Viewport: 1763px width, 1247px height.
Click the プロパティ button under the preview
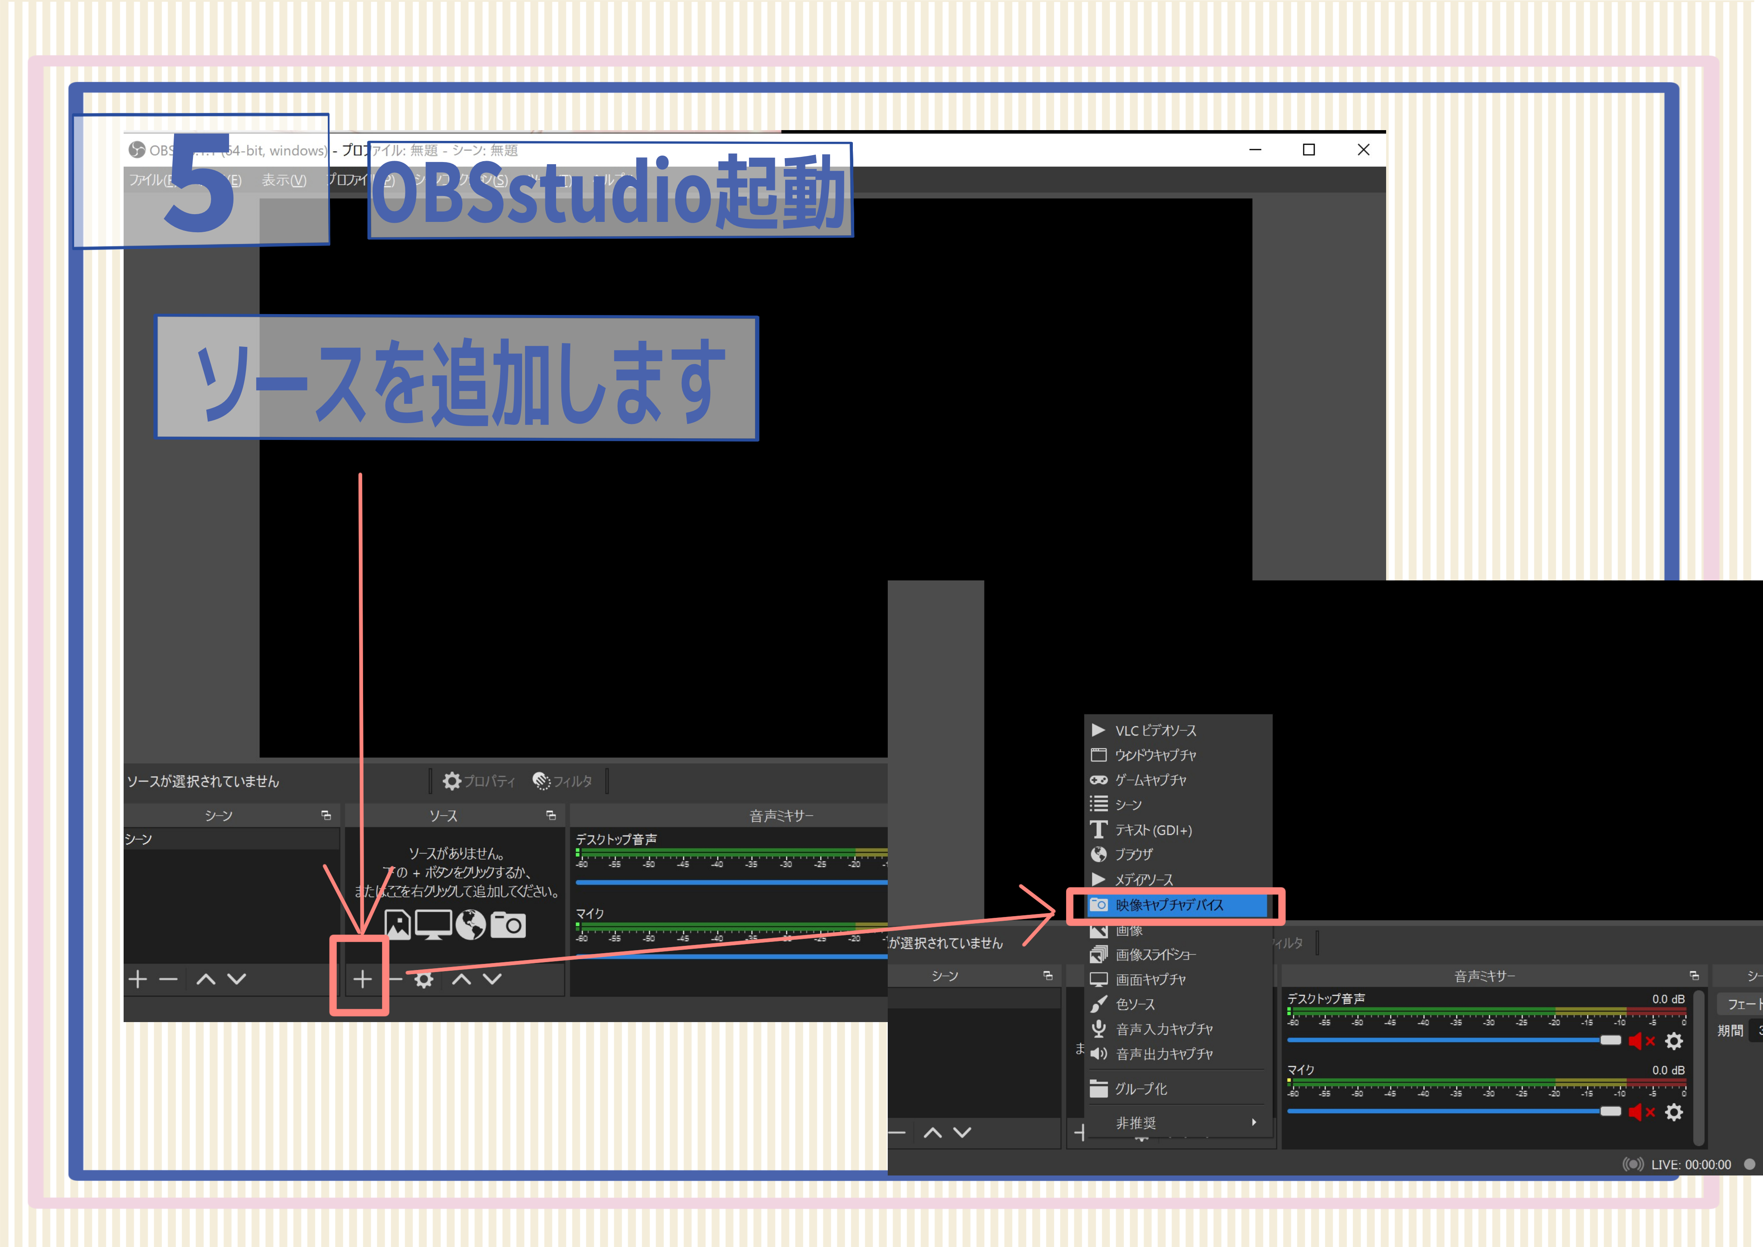click(479, 781)
